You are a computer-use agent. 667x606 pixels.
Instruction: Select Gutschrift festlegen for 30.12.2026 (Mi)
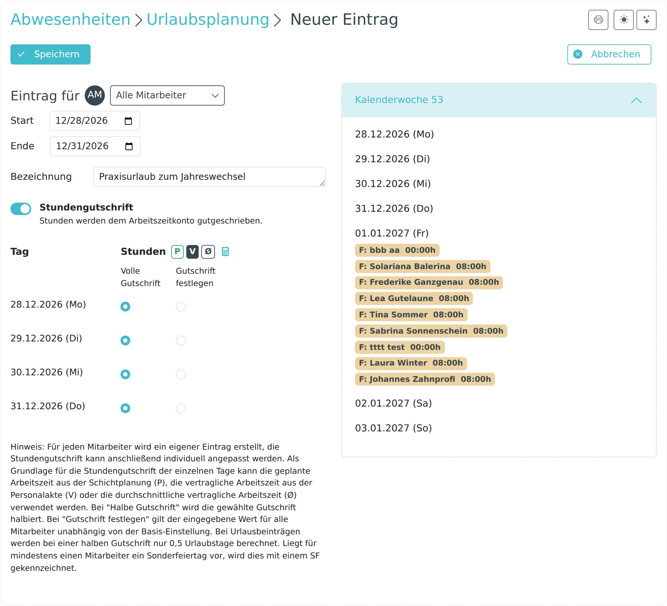(x=181, y=374)
